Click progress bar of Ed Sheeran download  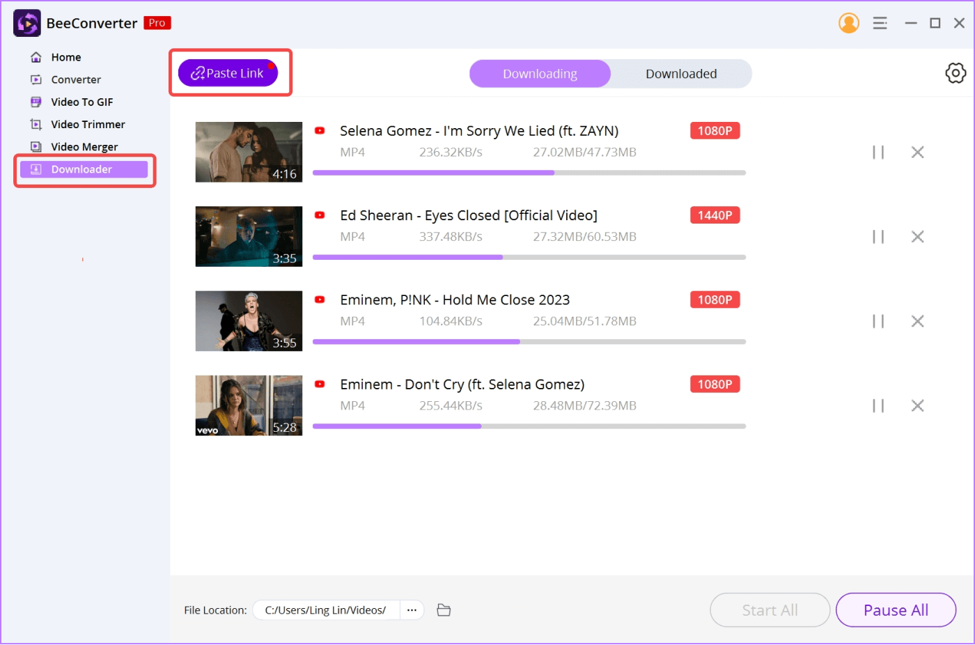529,257
